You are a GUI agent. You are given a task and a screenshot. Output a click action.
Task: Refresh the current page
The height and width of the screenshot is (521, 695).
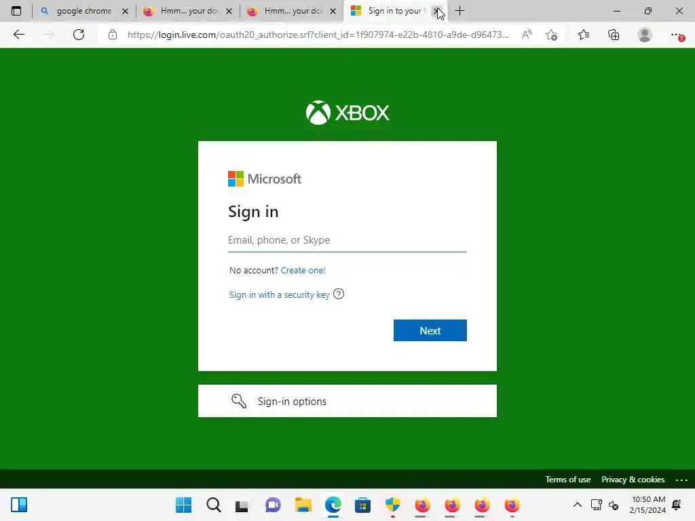(x=79, y=35)
